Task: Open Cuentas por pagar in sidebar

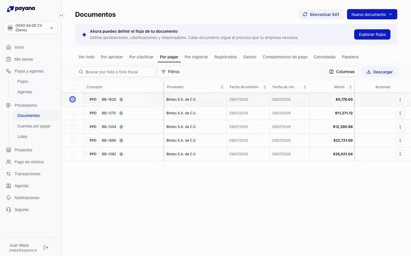Action: [34, 126]
